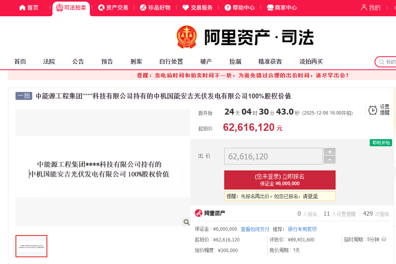
Task: Click the 资产交易 icon
Action: click(x=101, y=8)
